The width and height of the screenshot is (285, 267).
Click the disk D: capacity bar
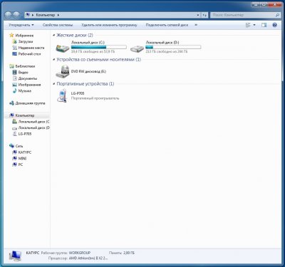coord(173,47)
